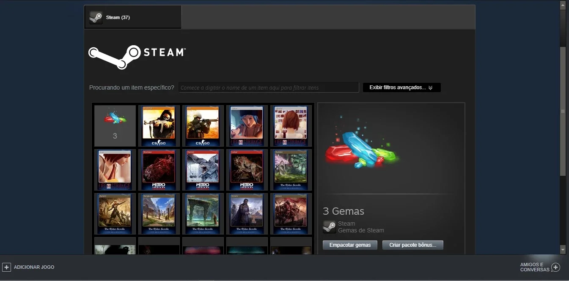This screenshot has height=281, width=569.
Task: Click the Gemas de Steam text
Action: 361,231
